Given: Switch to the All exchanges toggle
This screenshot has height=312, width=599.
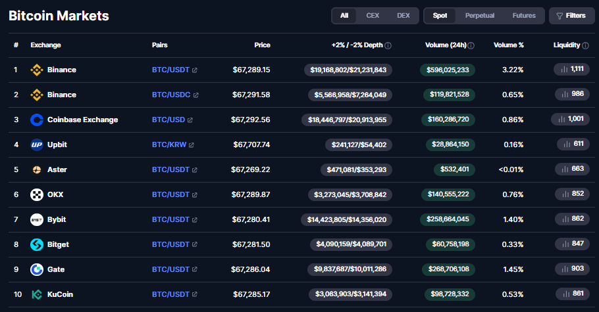Looking at the screenshot, I should tap(344, 15).
